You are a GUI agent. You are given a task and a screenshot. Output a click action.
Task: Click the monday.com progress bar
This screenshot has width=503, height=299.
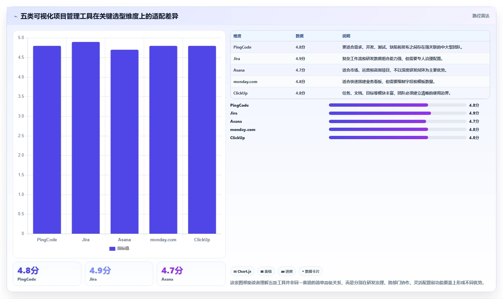pos(398,129)
